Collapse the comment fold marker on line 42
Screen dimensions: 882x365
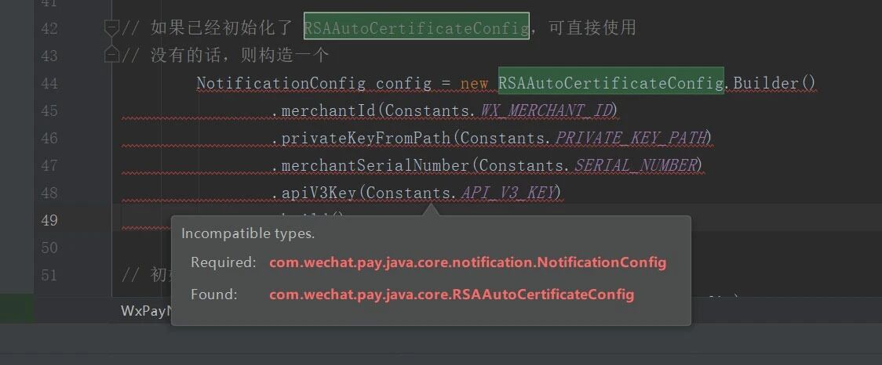(x=112, y=27)
